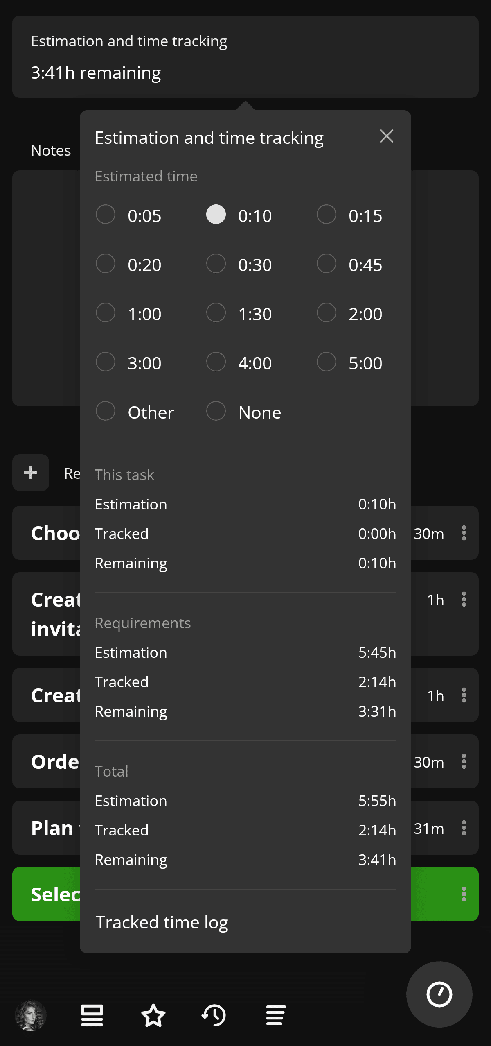
Task: Select the 0:05 estimated time option
Action: pos(106,215)
